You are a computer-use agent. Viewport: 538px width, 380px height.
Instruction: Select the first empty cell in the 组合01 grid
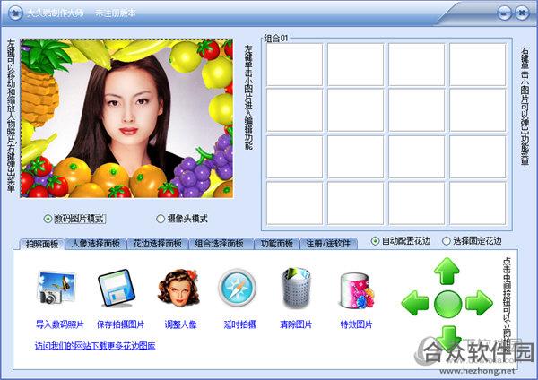[294, 65]
